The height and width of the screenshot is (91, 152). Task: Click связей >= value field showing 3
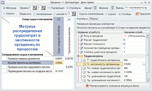[x=70, y=14]
